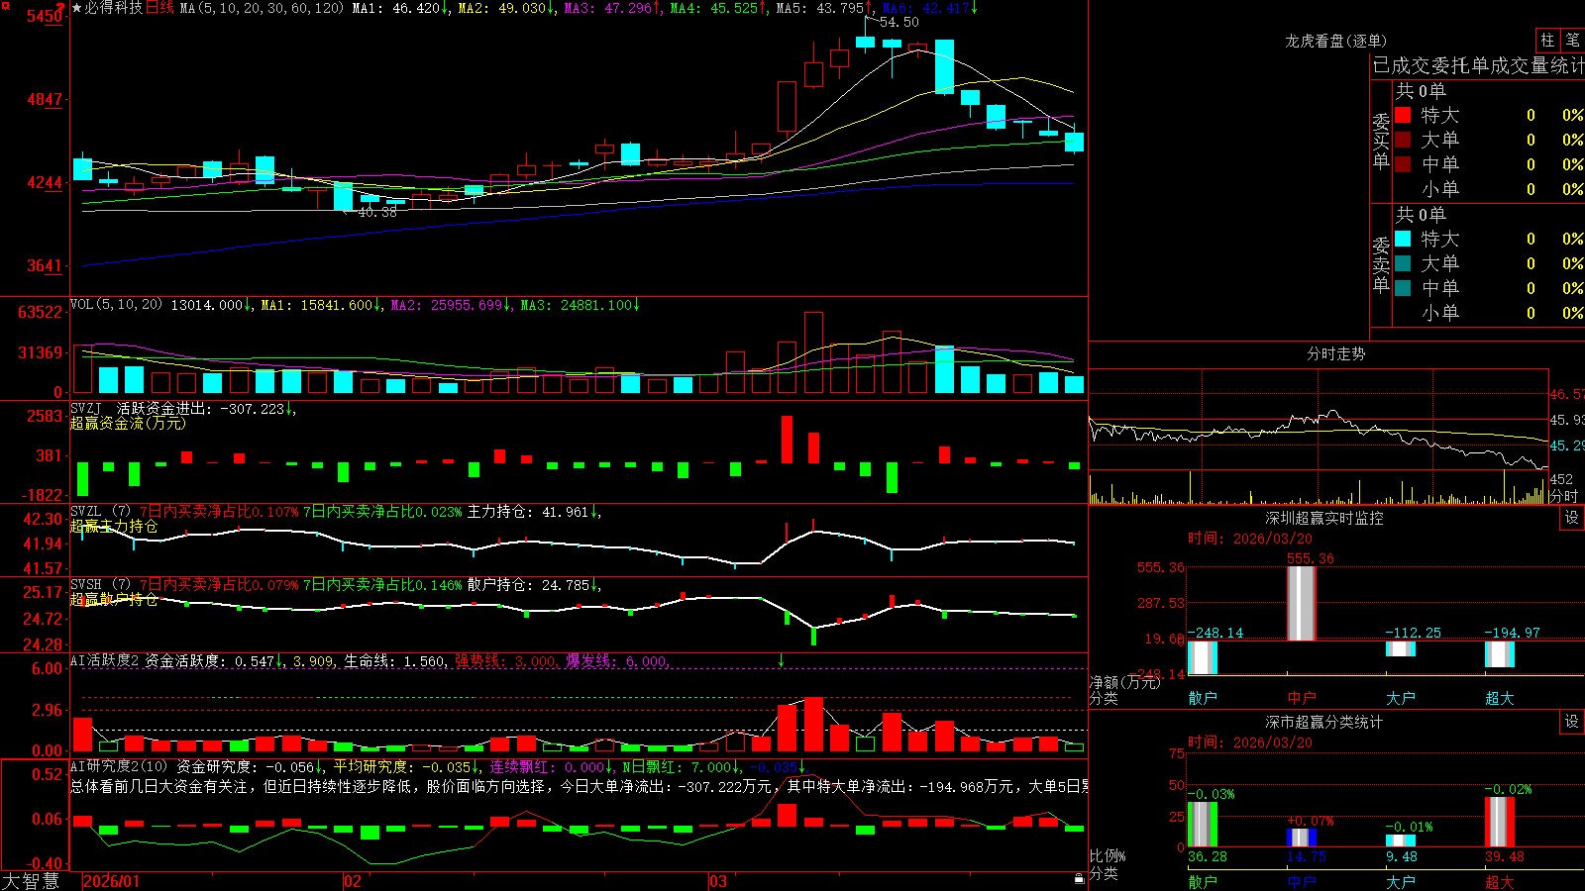The image size is (1585, 891).
Task: Click the AI活跃度2 indicator label
Action: point(105,660)
